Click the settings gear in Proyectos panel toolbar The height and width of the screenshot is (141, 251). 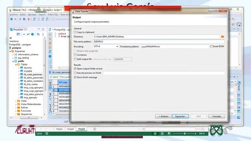[33, 34]
